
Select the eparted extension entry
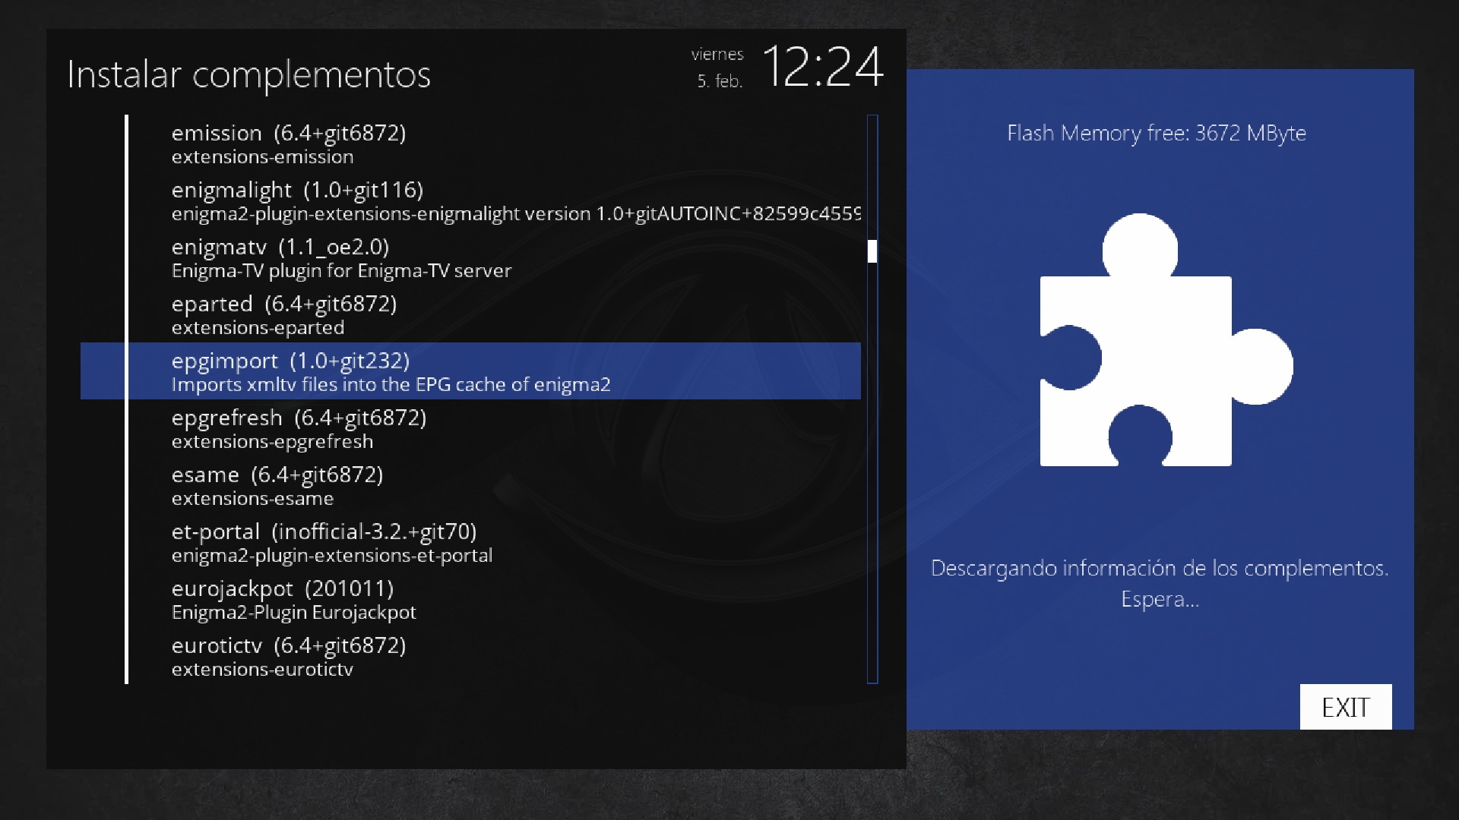point(284,314)
